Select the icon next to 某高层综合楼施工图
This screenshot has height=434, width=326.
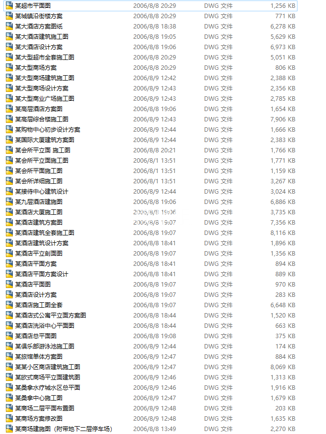[9, 119]
